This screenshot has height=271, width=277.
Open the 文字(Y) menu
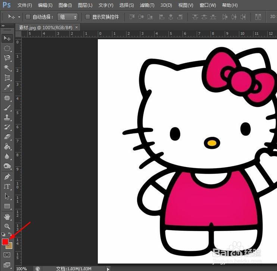106,5
